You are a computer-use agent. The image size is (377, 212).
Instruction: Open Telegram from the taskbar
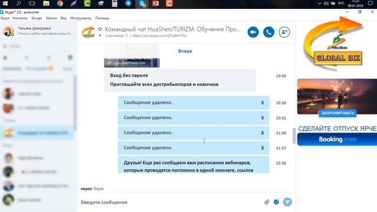tap(128, 4)
